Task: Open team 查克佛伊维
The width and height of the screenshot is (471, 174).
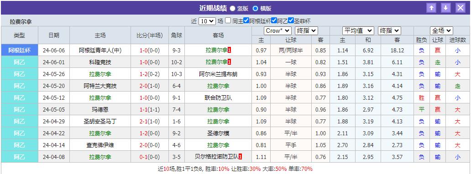Action: [100, 145]
